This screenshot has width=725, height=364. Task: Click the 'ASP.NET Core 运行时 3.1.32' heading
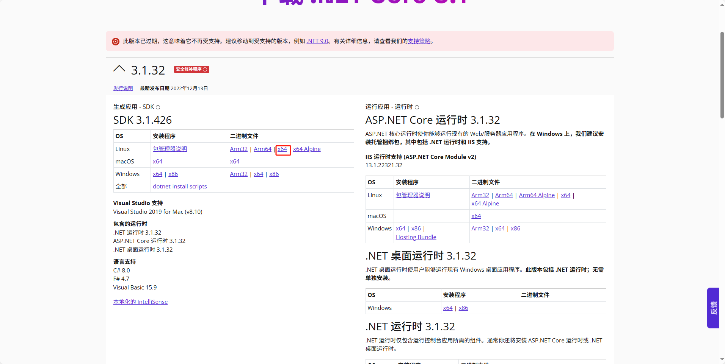[x=433, y=120]
